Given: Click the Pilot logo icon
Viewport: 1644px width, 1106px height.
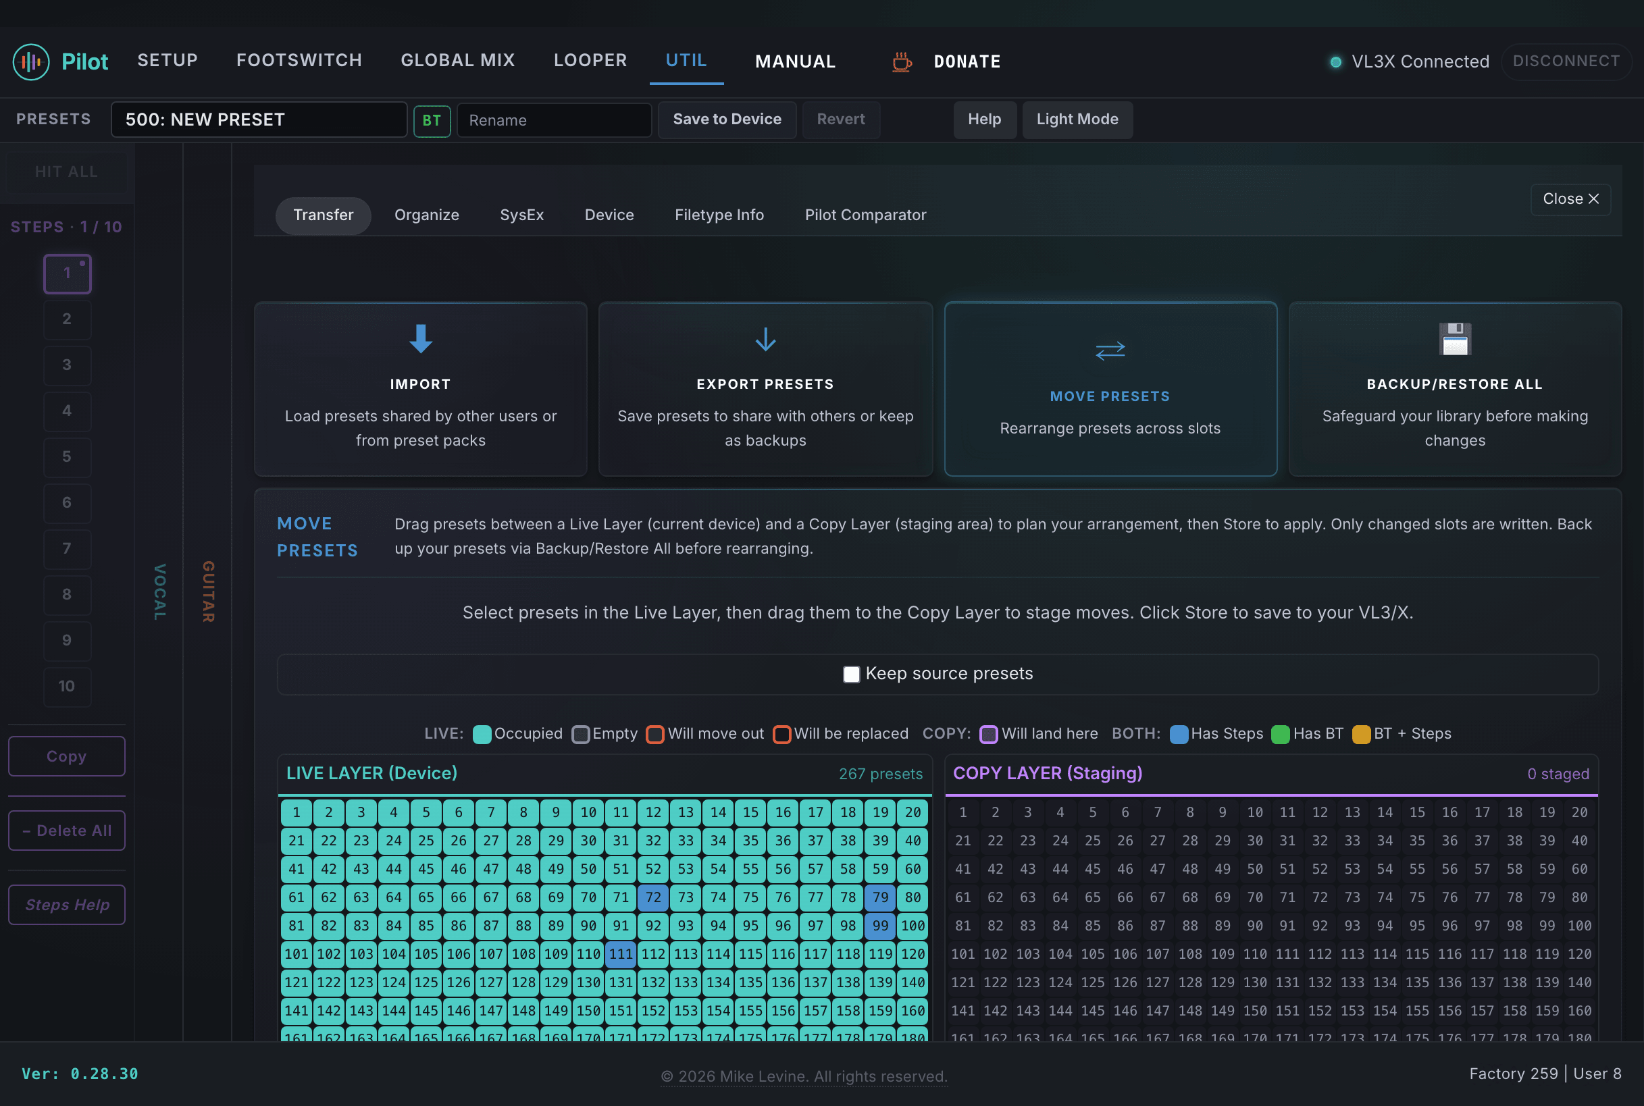Looking at the screenshot, I should click(31, 61).
